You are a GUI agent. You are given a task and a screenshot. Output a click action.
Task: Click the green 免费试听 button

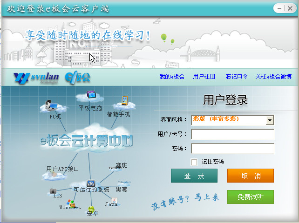pyautogui.click(x=251, y=197)
